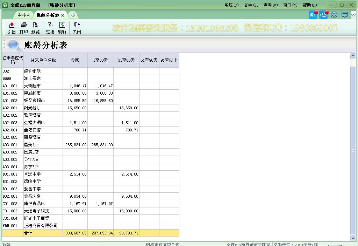This screenshot has width=358, height=246.
Task: Click the 关闭 close toolbar icon
Action: tap(77, 28)
